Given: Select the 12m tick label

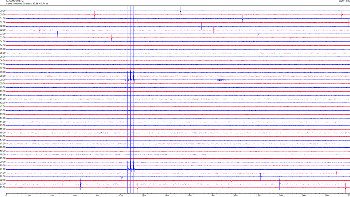Looking at the screenshot, I should pos(144,196).
